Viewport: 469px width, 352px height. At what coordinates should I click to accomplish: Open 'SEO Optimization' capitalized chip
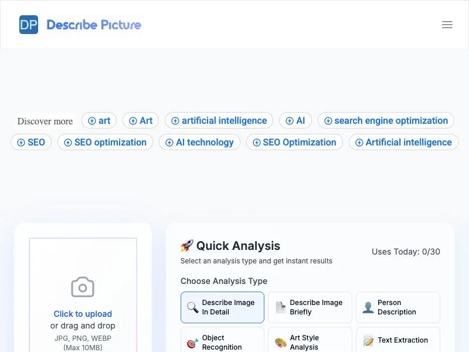(294, 142)
